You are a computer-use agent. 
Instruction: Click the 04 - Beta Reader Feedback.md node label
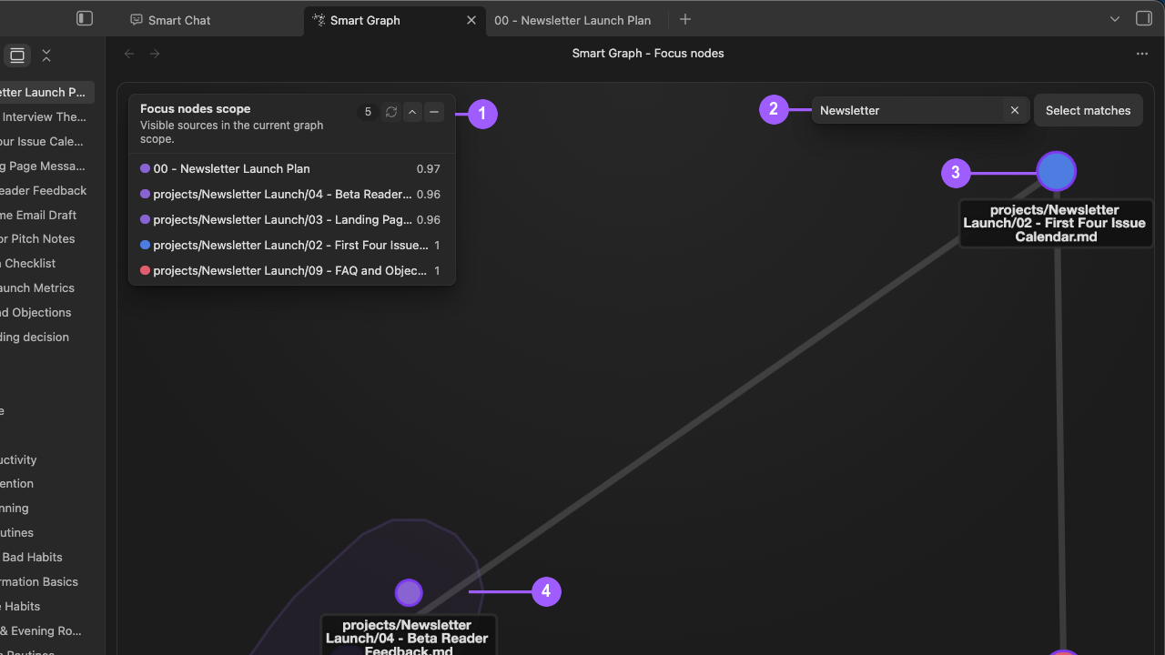coord(409,636)
